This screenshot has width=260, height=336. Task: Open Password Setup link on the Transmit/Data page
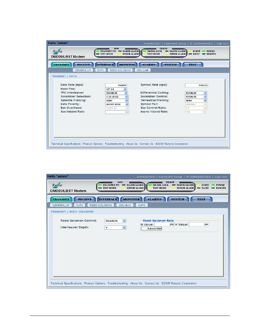point(175,44)
